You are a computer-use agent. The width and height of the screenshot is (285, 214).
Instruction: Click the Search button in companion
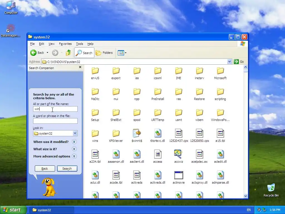67,169
